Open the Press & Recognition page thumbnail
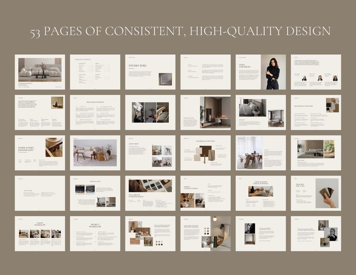The width and height of the screenshot is (356, 275). point(95,113)
